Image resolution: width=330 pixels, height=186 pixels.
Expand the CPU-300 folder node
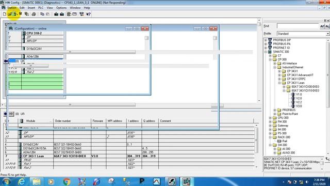coord(270,118)
